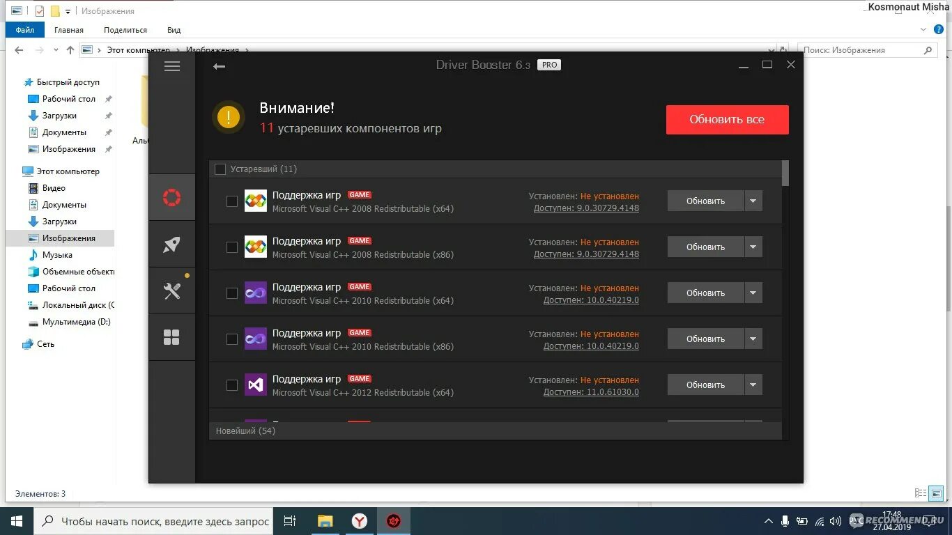Screen dimensions: 952x535
Task: Expand the 'Новейший (54)' section
Action: (495, 431)
